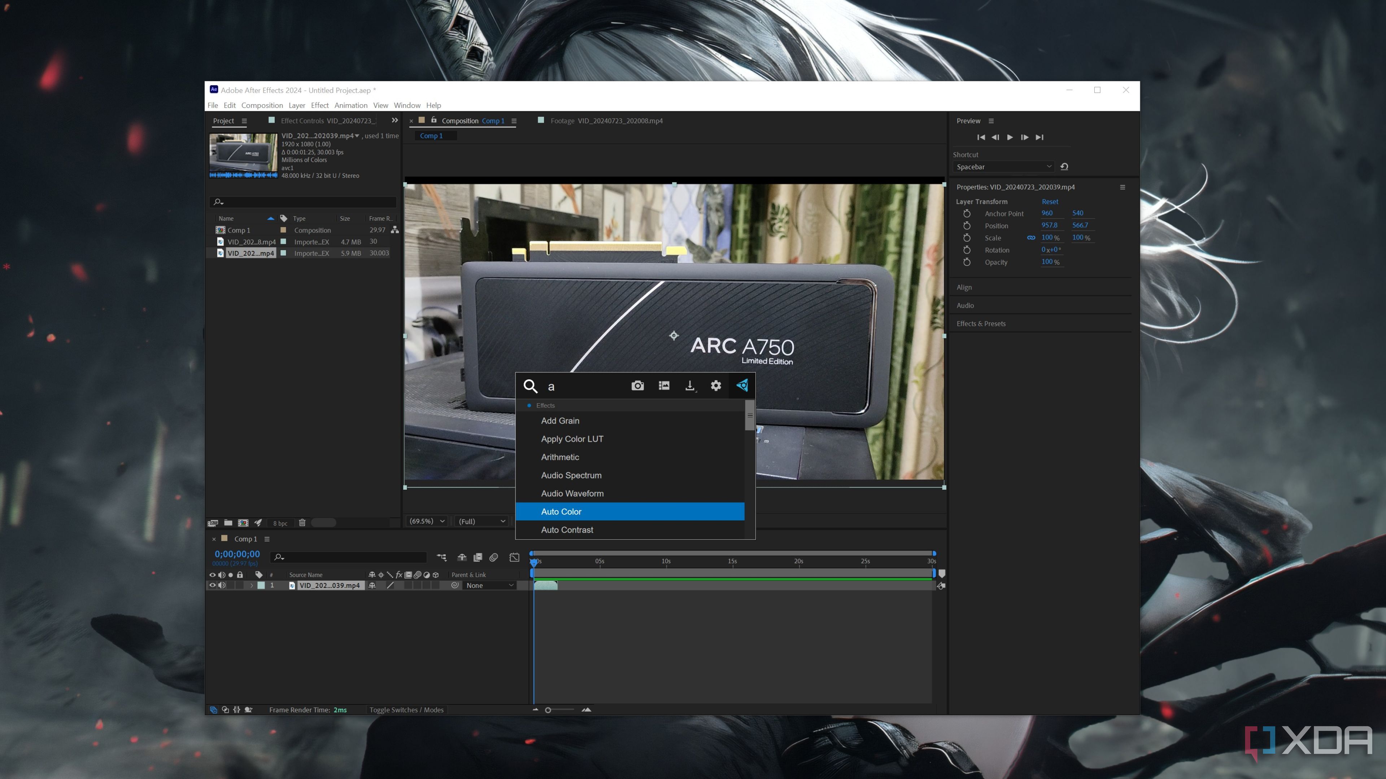
Task: Show hidden panel tabs double chevron
Action: pos(395,120)
